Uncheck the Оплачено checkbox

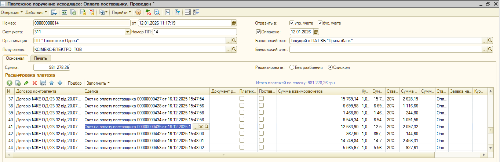(258, 32)
